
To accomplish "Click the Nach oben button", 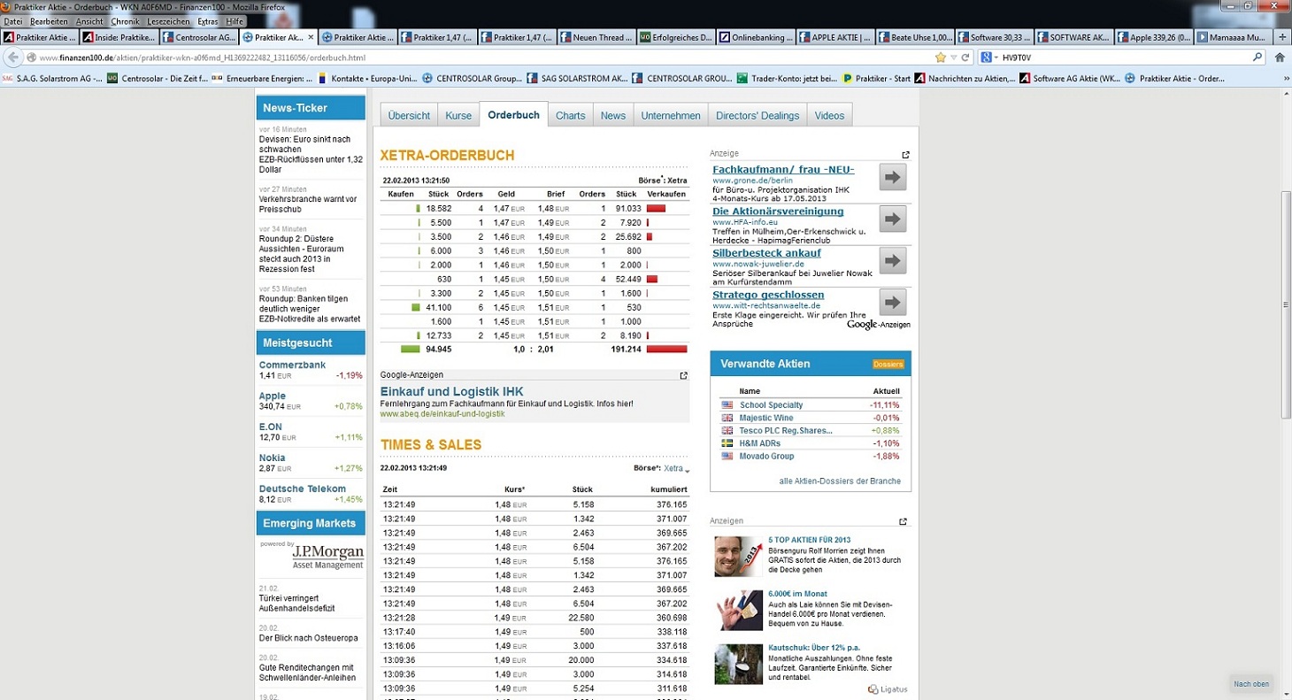I will [x=1251, y=683].
